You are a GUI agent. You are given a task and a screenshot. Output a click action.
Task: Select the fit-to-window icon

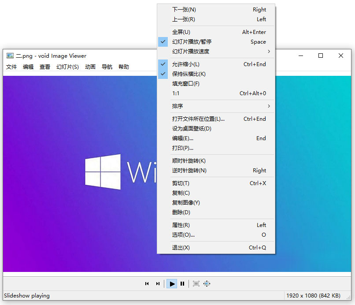196,283
